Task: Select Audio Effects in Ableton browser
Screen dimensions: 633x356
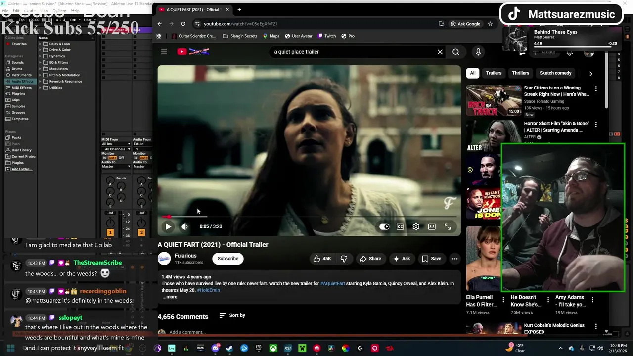Action: click(20, 81)
